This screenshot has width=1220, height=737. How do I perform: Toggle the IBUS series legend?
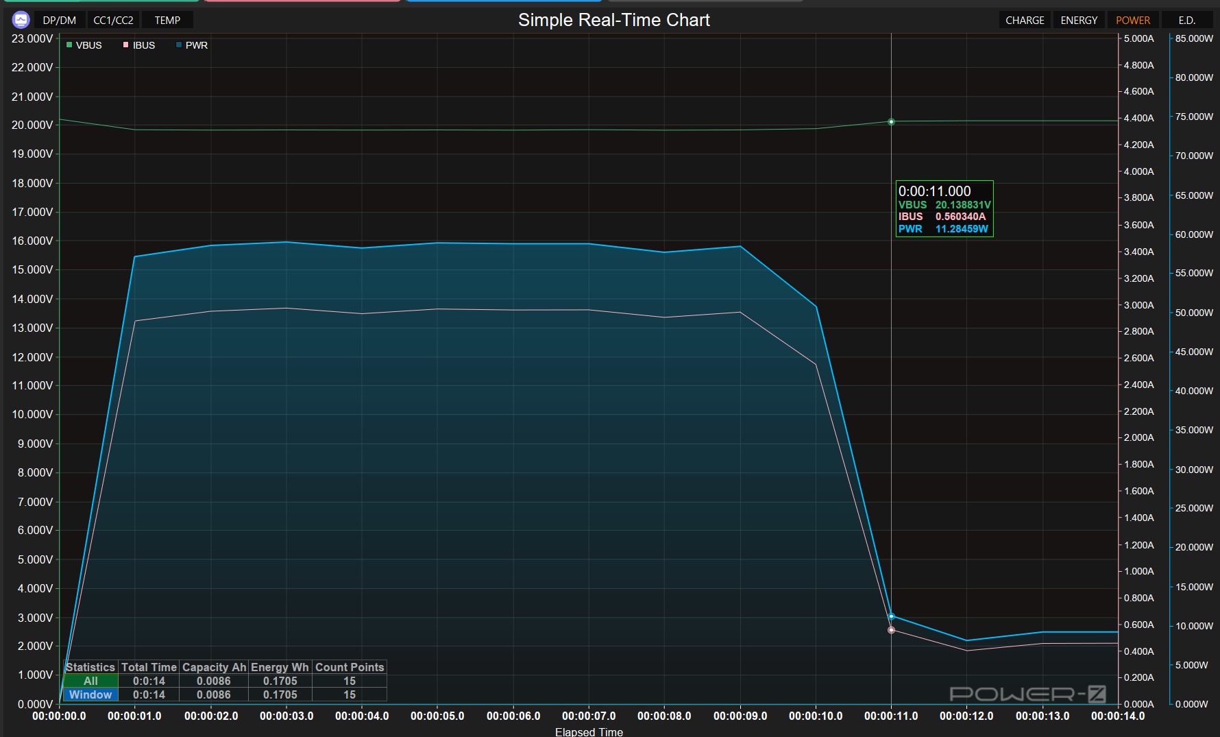143,45
